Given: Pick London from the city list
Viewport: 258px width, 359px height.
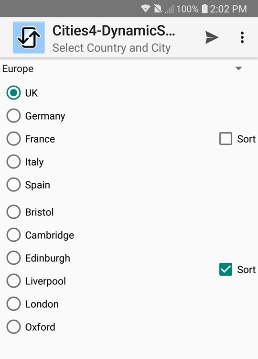Looking at the screenshot, I should pyautogui.click(x=32, y=304).
